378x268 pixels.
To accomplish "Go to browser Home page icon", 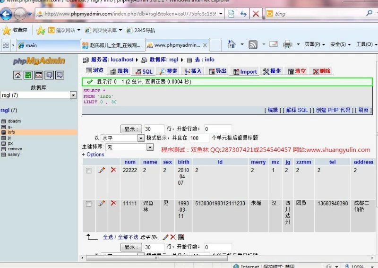I will tap(232, 44).
